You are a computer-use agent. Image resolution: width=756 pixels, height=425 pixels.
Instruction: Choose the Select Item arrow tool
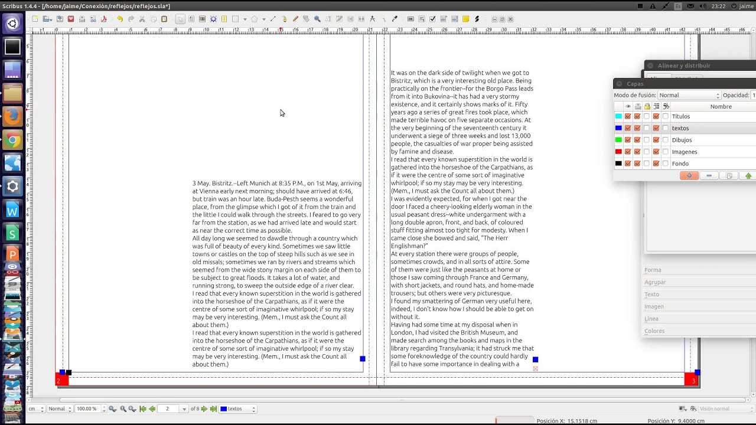tap(180, 19)
